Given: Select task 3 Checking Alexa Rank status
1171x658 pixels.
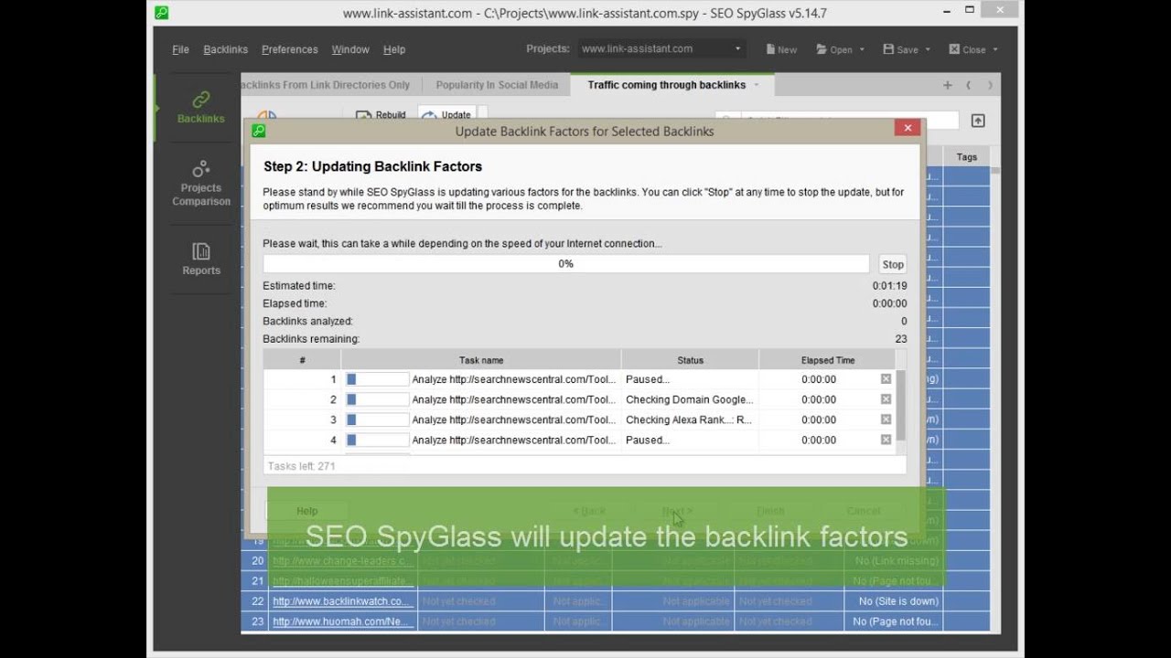Looking at the screenshot, I should pos(689,419).
